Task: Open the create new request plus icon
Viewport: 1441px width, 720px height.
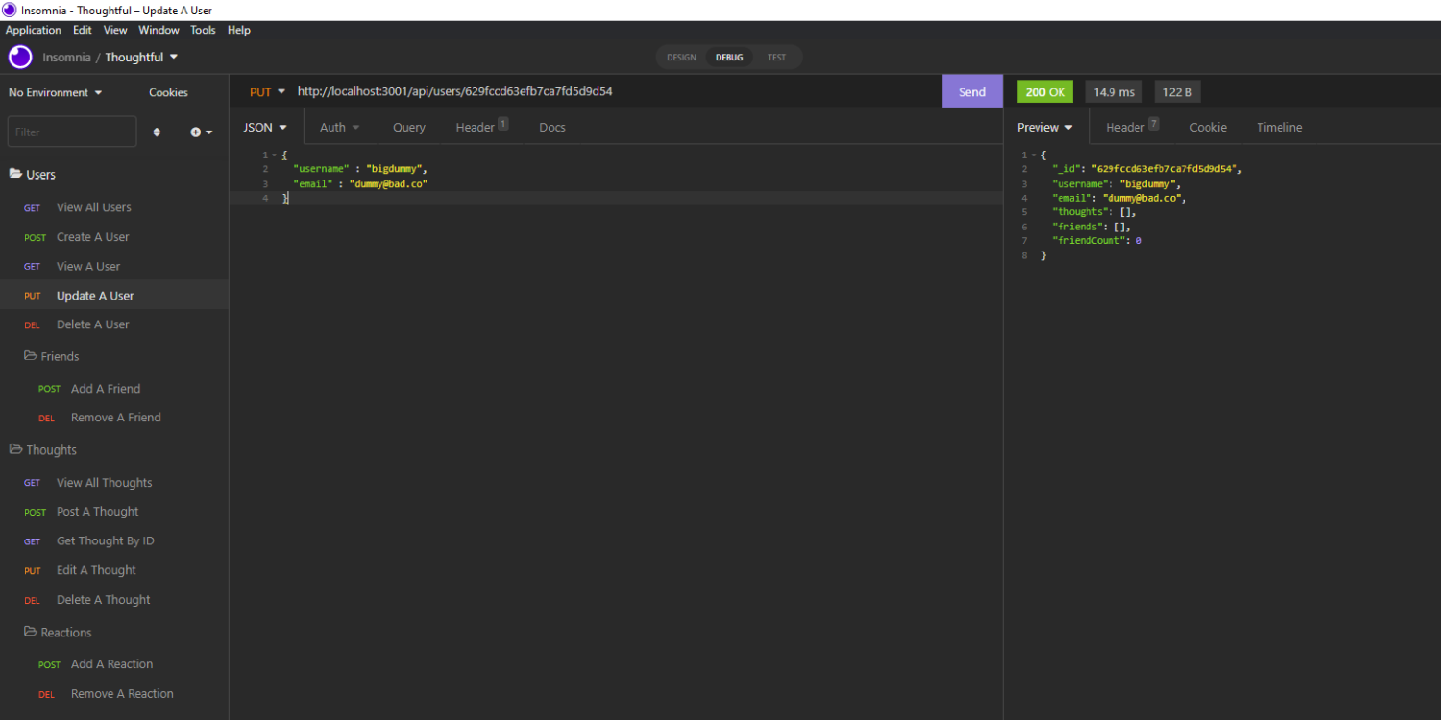Action: point(200,132)
